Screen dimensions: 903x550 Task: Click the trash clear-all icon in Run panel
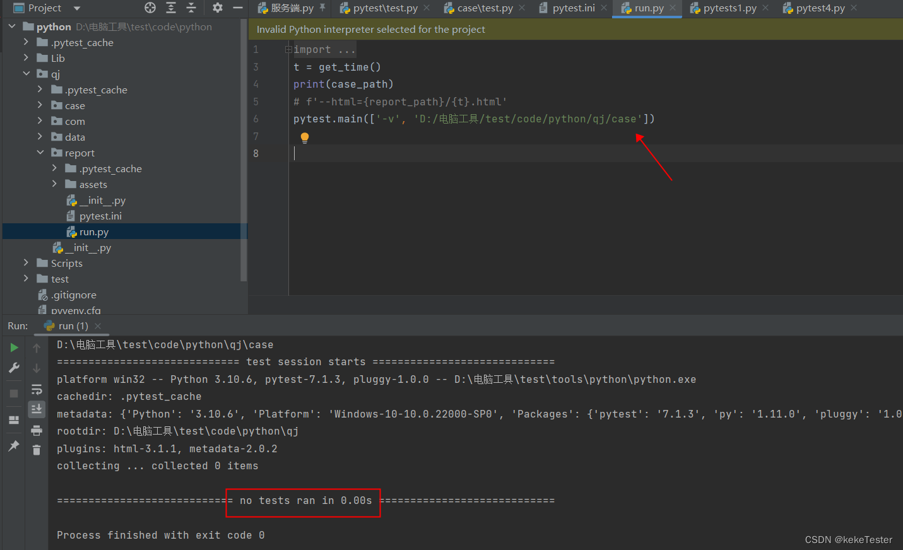pos(37,450)
